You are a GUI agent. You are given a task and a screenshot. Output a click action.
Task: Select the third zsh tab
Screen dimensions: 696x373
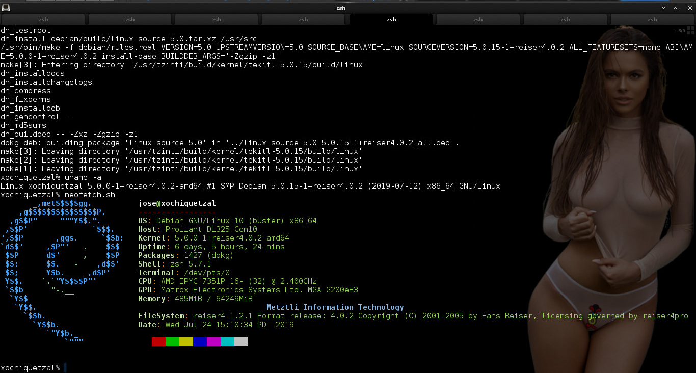click(x=217, y=20)
